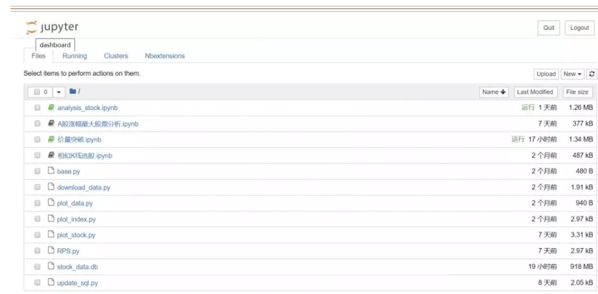Open the stock_data.db file

[77, 267]
